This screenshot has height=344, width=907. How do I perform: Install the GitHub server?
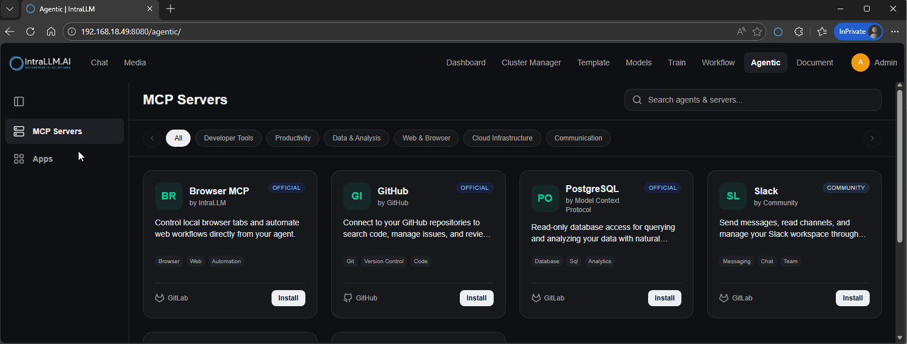click(x=476, y=298)
